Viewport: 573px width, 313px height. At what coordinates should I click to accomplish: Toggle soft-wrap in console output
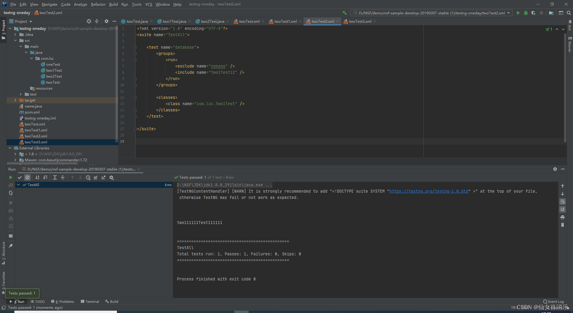coord(563,202)
